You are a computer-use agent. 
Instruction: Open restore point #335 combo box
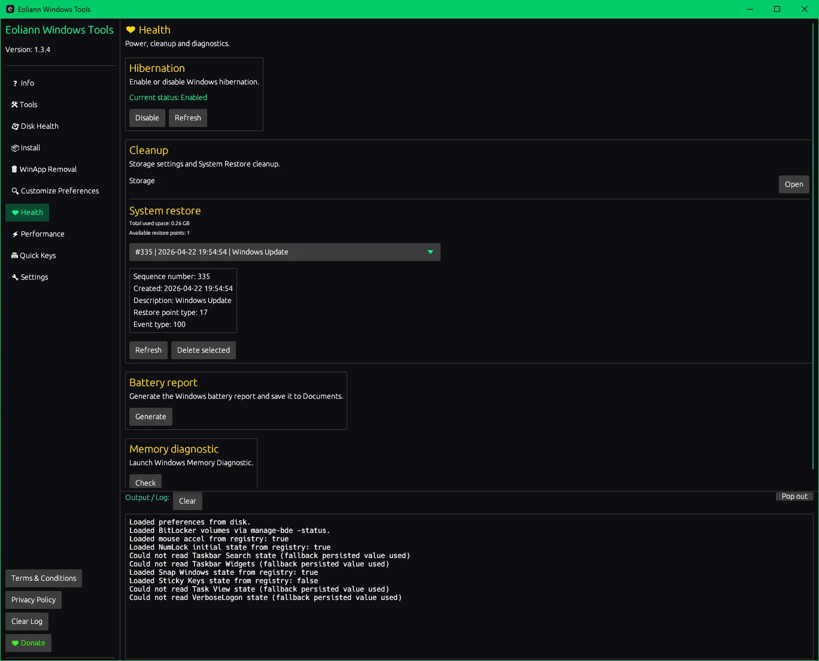click(x=275, y=252)
